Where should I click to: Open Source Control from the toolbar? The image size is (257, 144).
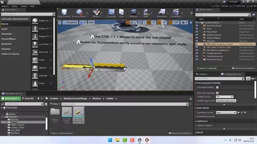point(79,12)
